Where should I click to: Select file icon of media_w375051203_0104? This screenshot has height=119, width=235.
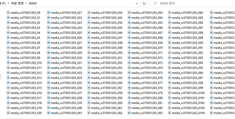(169, 113)
